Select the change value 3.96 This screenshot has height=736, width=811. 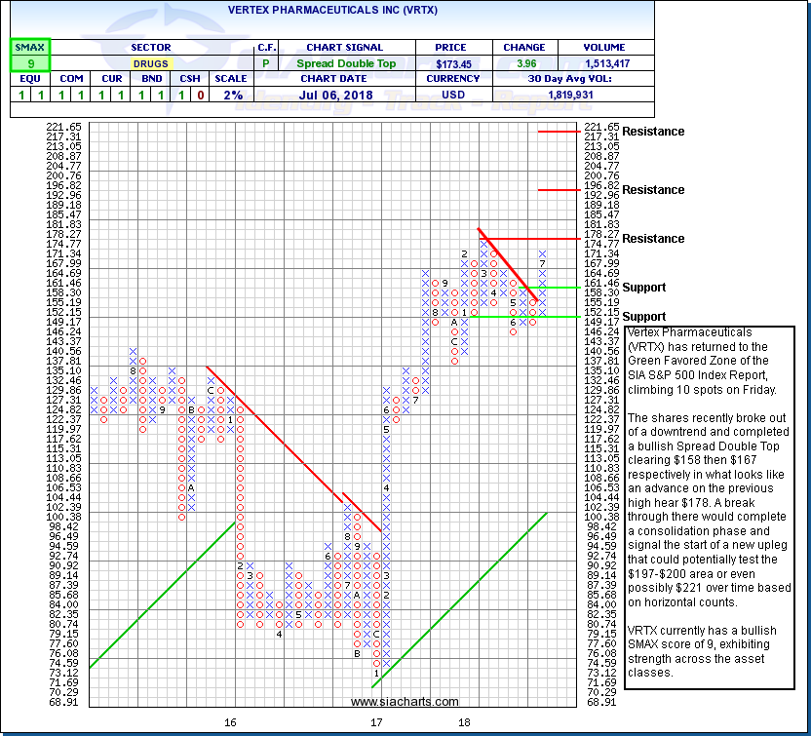(521, 64)
